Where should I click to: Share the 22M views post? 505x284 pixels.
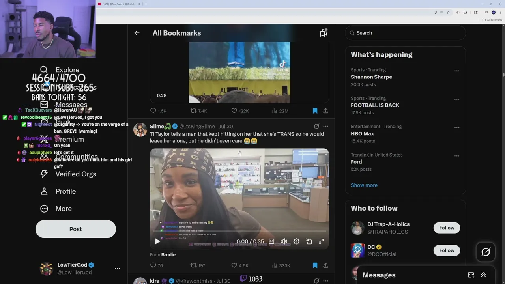coord(325,111)
